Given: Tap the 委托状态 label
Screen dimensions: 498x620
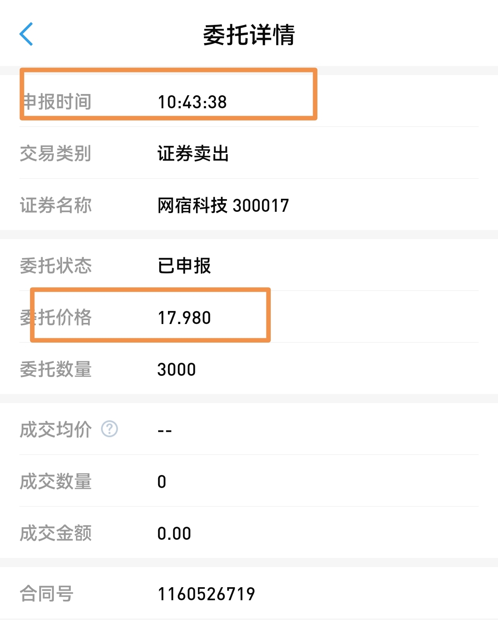Looking at the screenshot, I should [x=56, y=266].
